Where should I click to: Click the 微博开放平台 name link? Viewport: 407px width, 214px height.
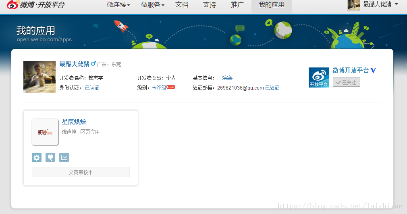click(351, 70)
